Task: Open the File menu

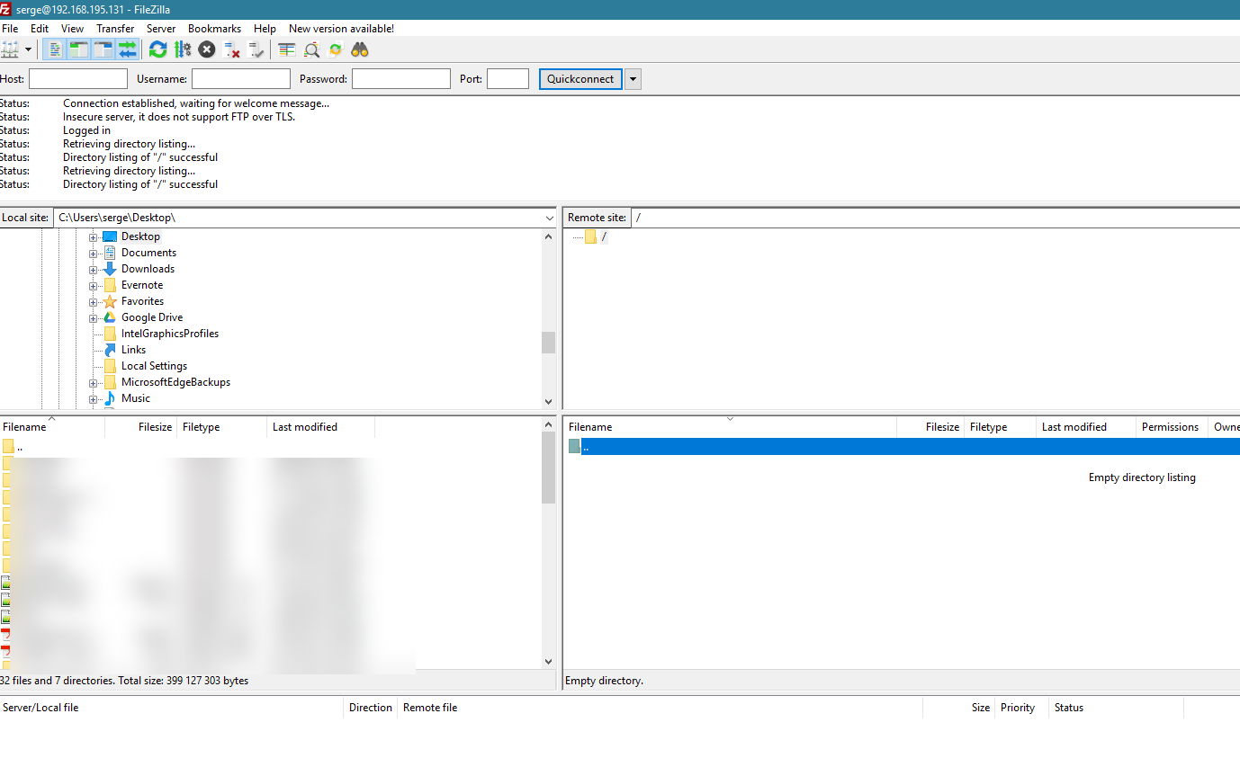Action: click(10, 29)
